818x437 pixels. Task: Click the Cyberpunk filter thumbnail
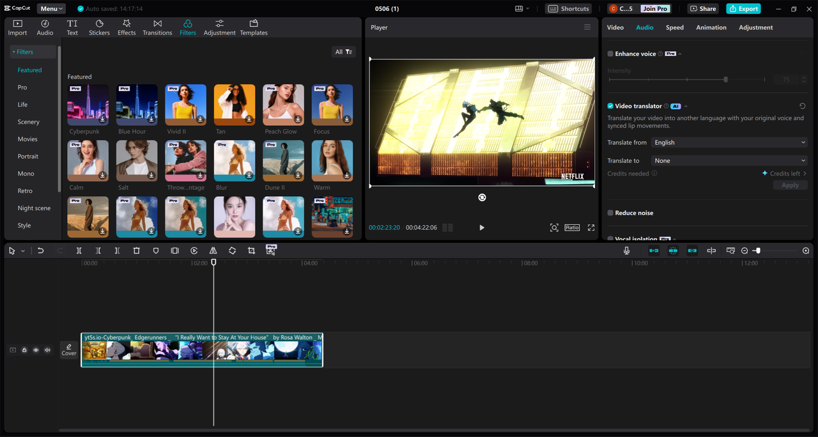88,105
